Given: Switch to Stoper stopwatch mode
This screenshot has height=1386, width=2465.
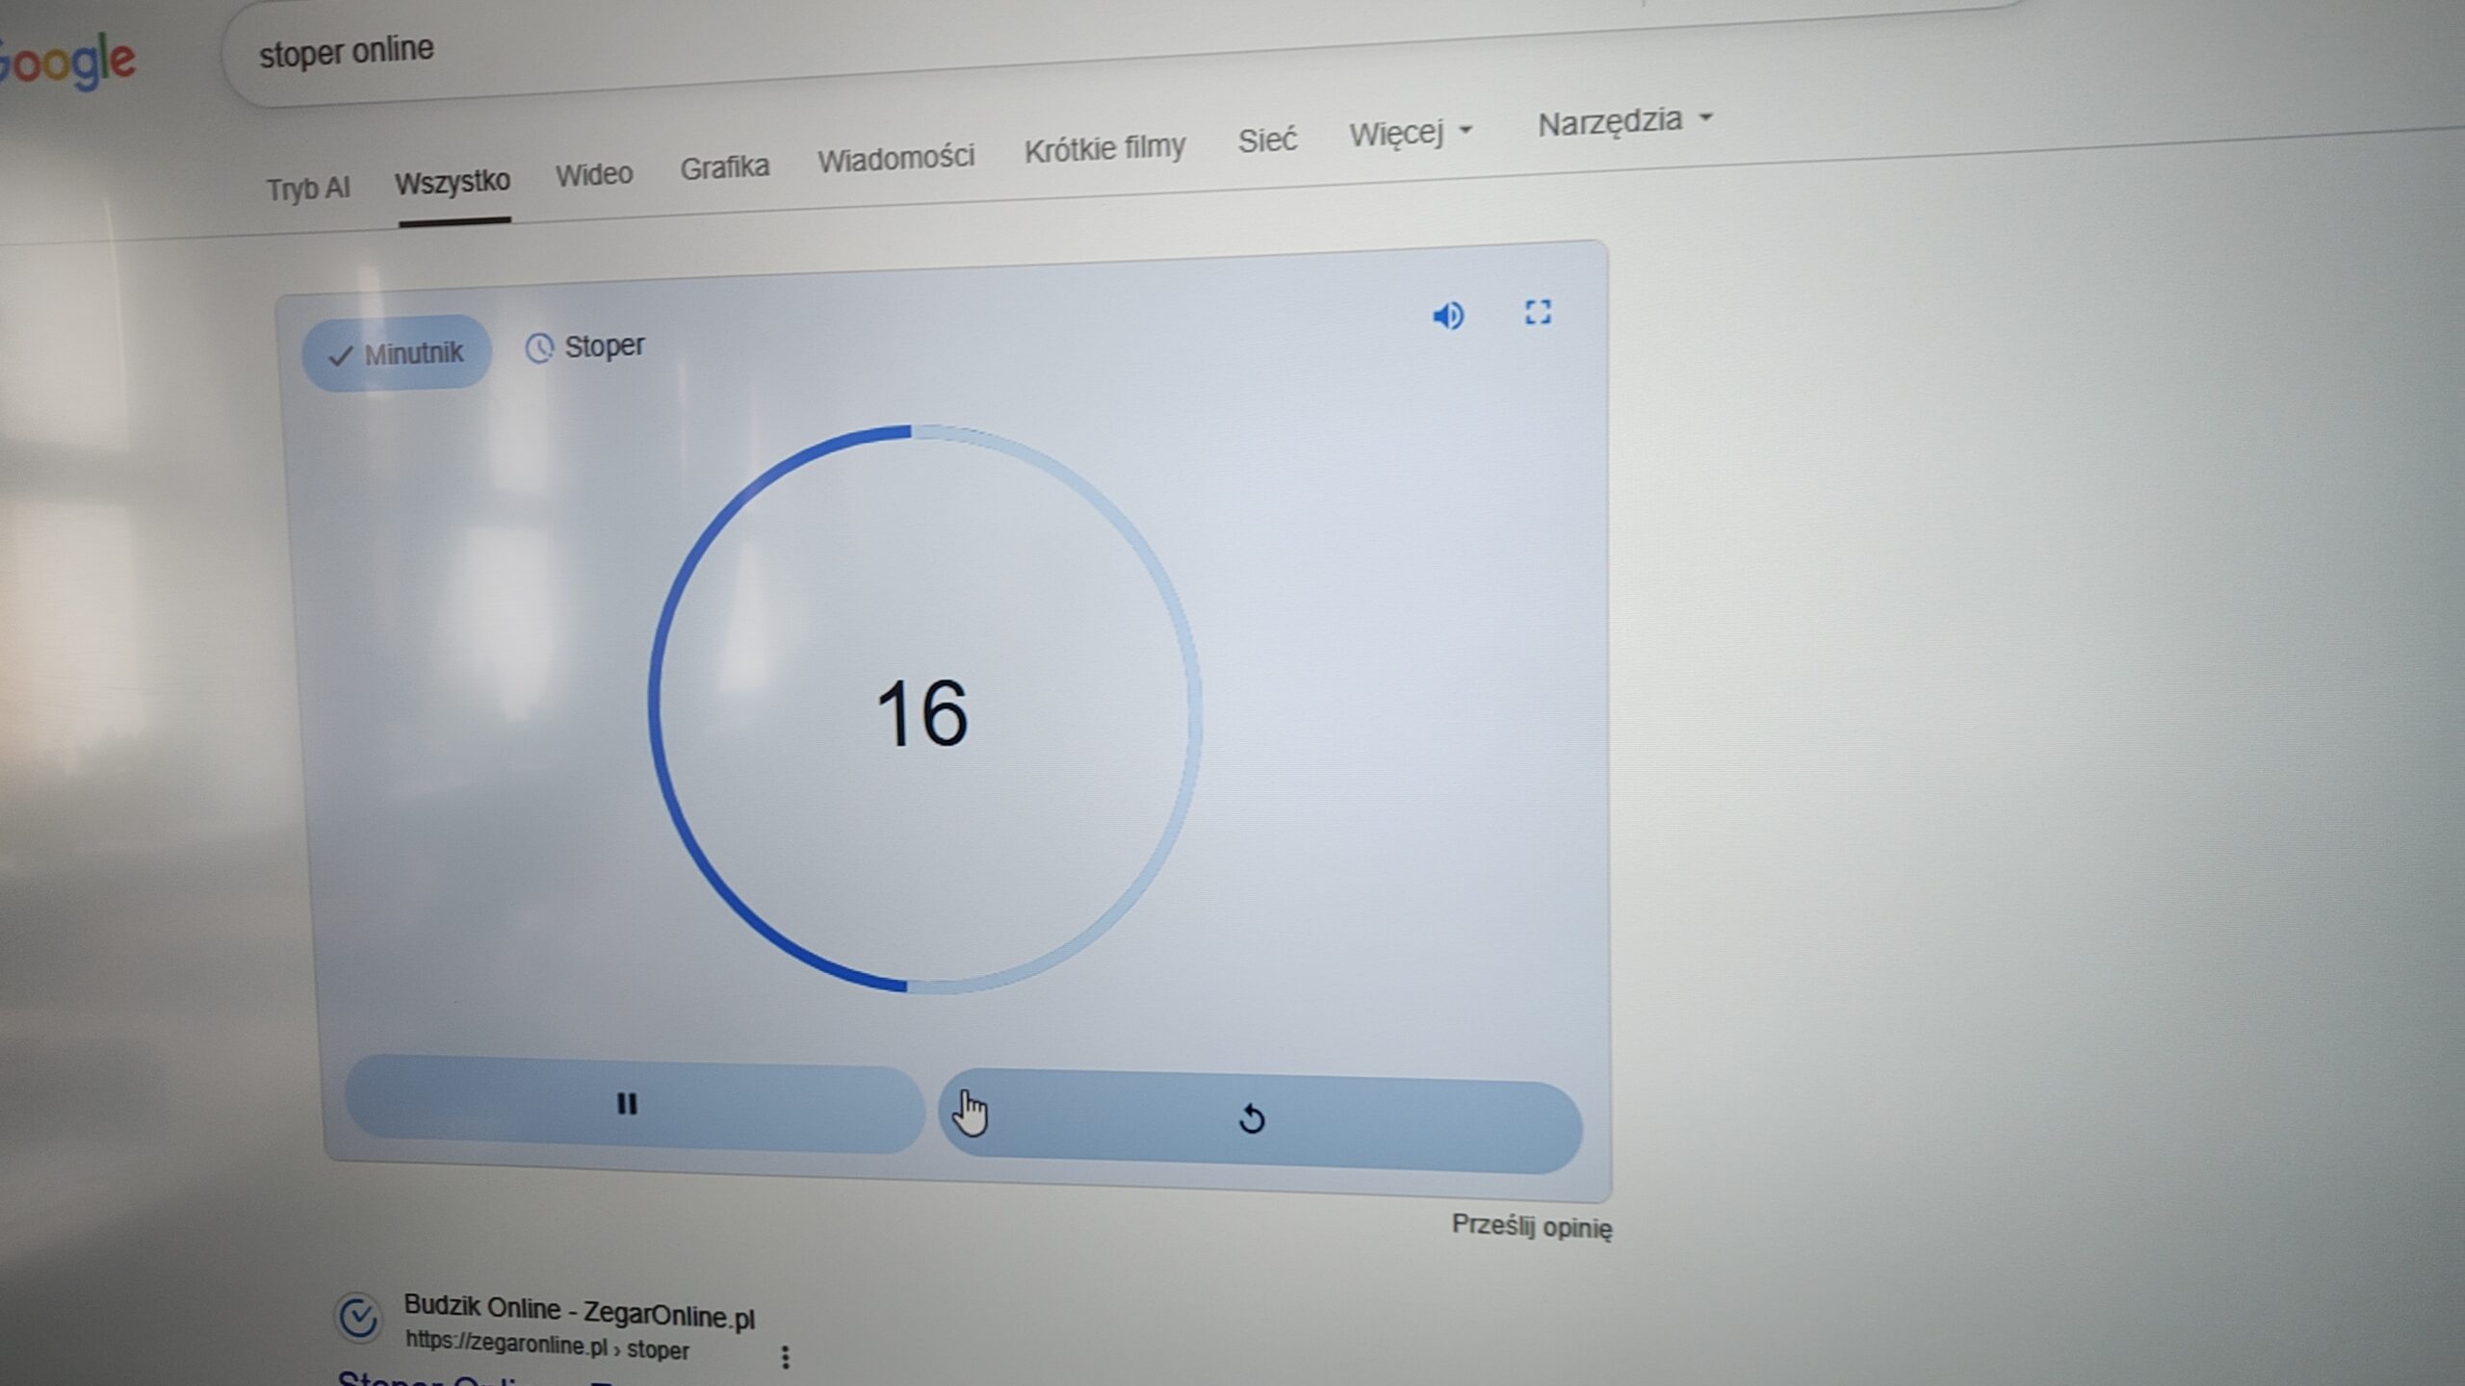Looking at the screenshot, I should click(x=585, y=346).
